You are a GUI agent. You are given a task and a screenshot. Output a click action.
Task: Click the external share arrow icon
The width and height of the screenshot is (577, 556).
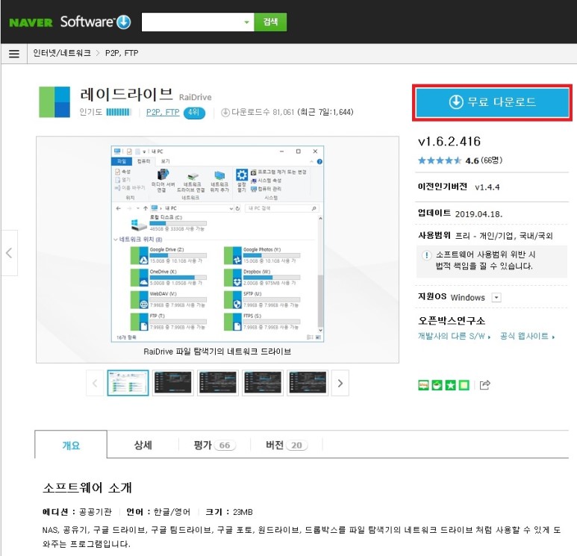tap(485, 385)
